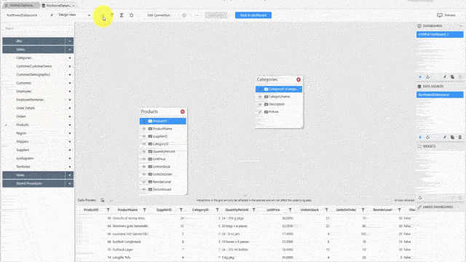Image resolution: width=466 pixels, height=262 pixels.
Task: Click the refresh icon in top toolbar
Action: (x=131, y=15)
